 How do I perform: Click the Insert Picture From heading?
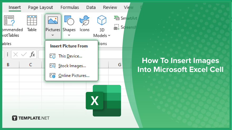(69, 46)
